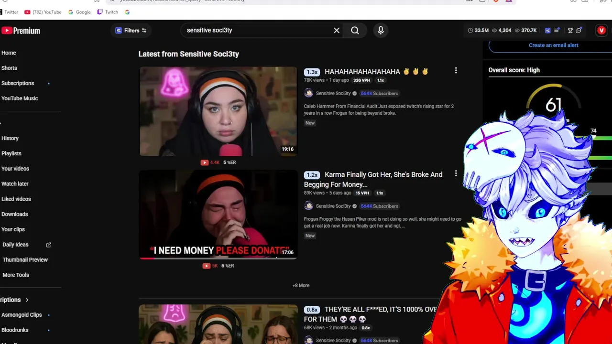
Task: Click '564K Subscribers' on the first result
Action: (379, 94)
